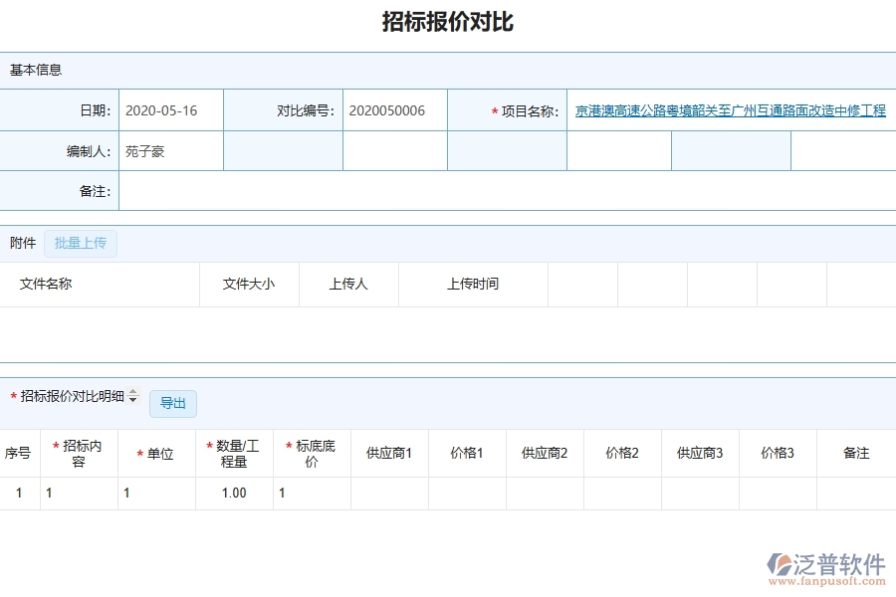Click the descending sort arrow beside 招标报价对比明细
Image resolution: width=896 pixels, height=597 pixels.
click(133, 399)
